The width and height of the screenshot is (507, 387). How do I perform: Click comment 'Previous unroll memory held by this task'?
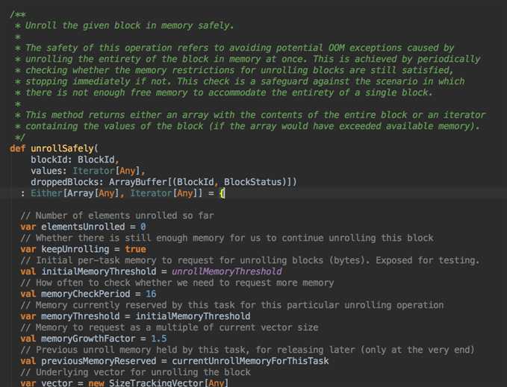(247, 350)
